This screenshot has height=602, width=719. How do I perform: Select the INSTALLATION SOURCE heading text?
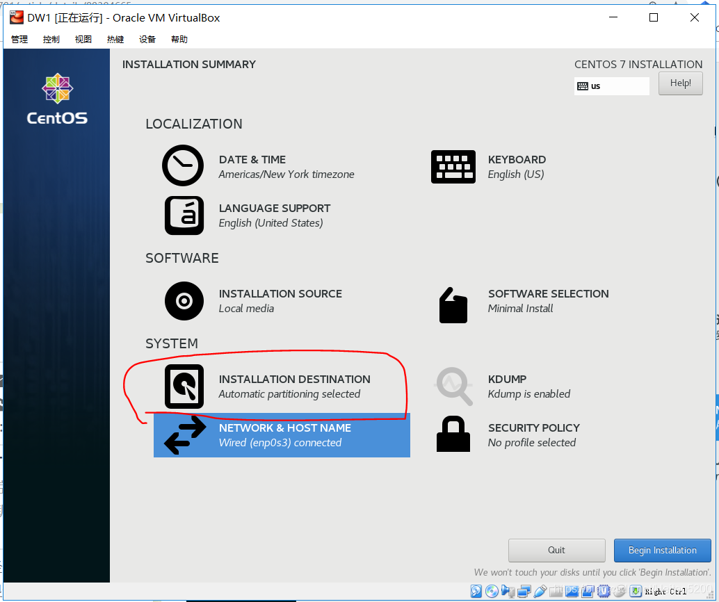(280, 294)
